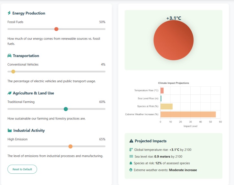Click the Traditional Farming label
This screenshot has height=185, width=234.
pyautogui.click(x=21, y=102)
